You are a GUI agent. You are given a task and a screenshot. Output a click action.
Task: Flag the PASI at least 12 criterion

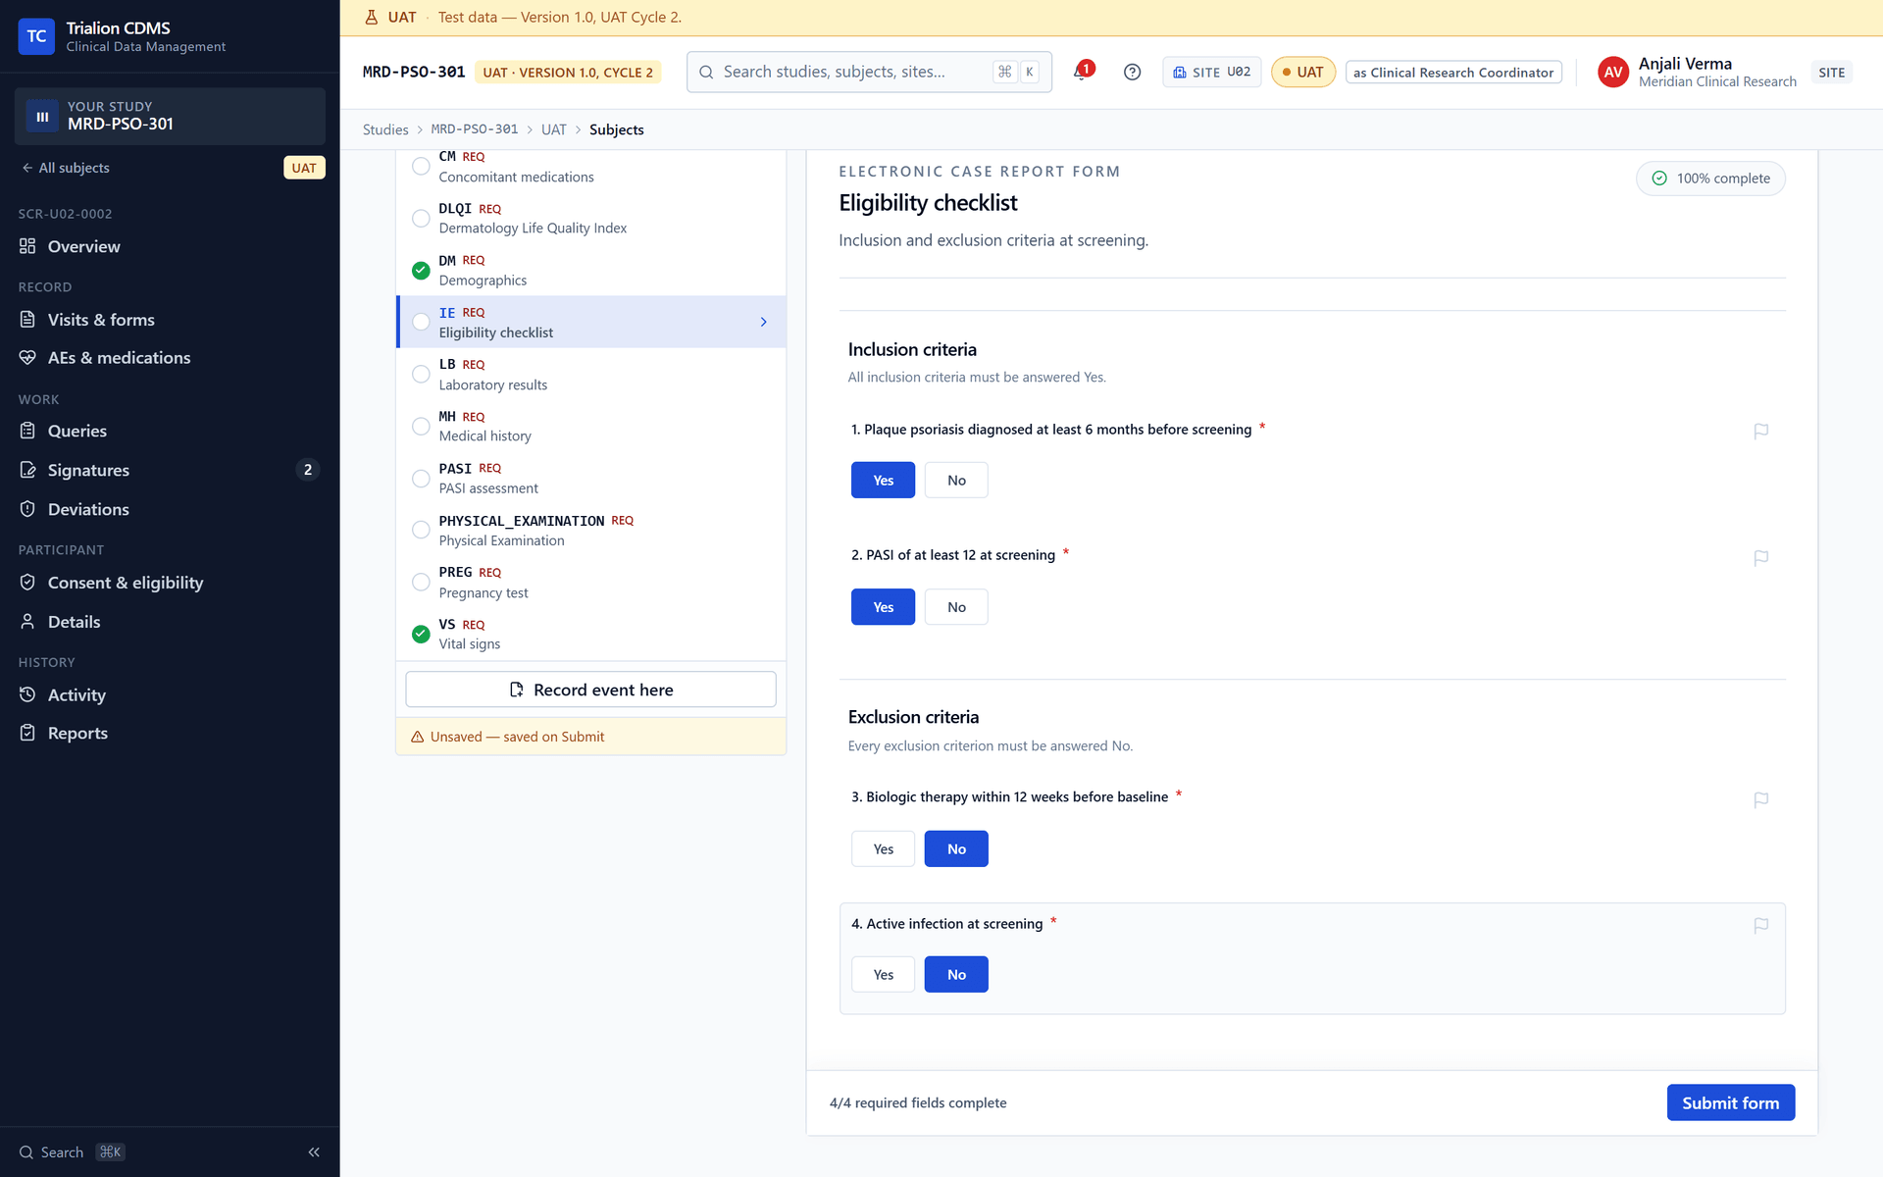pos(1760,557)
